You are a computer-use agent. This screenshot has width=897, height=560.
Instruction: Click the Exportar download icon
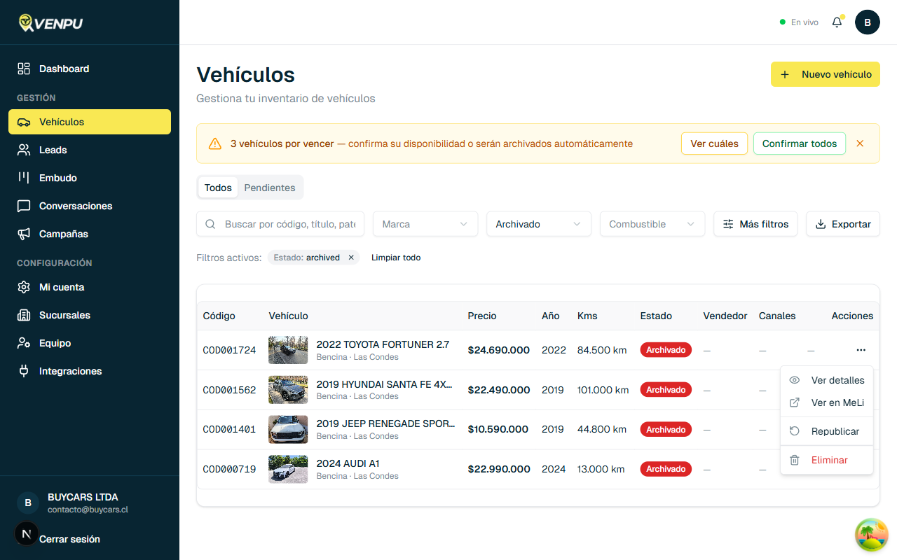821,224
